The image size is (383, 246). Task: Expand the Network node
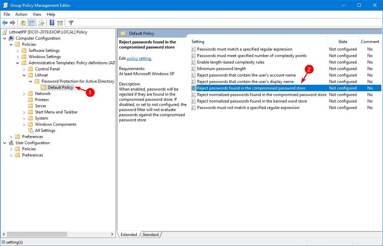(x=24, y=94)
